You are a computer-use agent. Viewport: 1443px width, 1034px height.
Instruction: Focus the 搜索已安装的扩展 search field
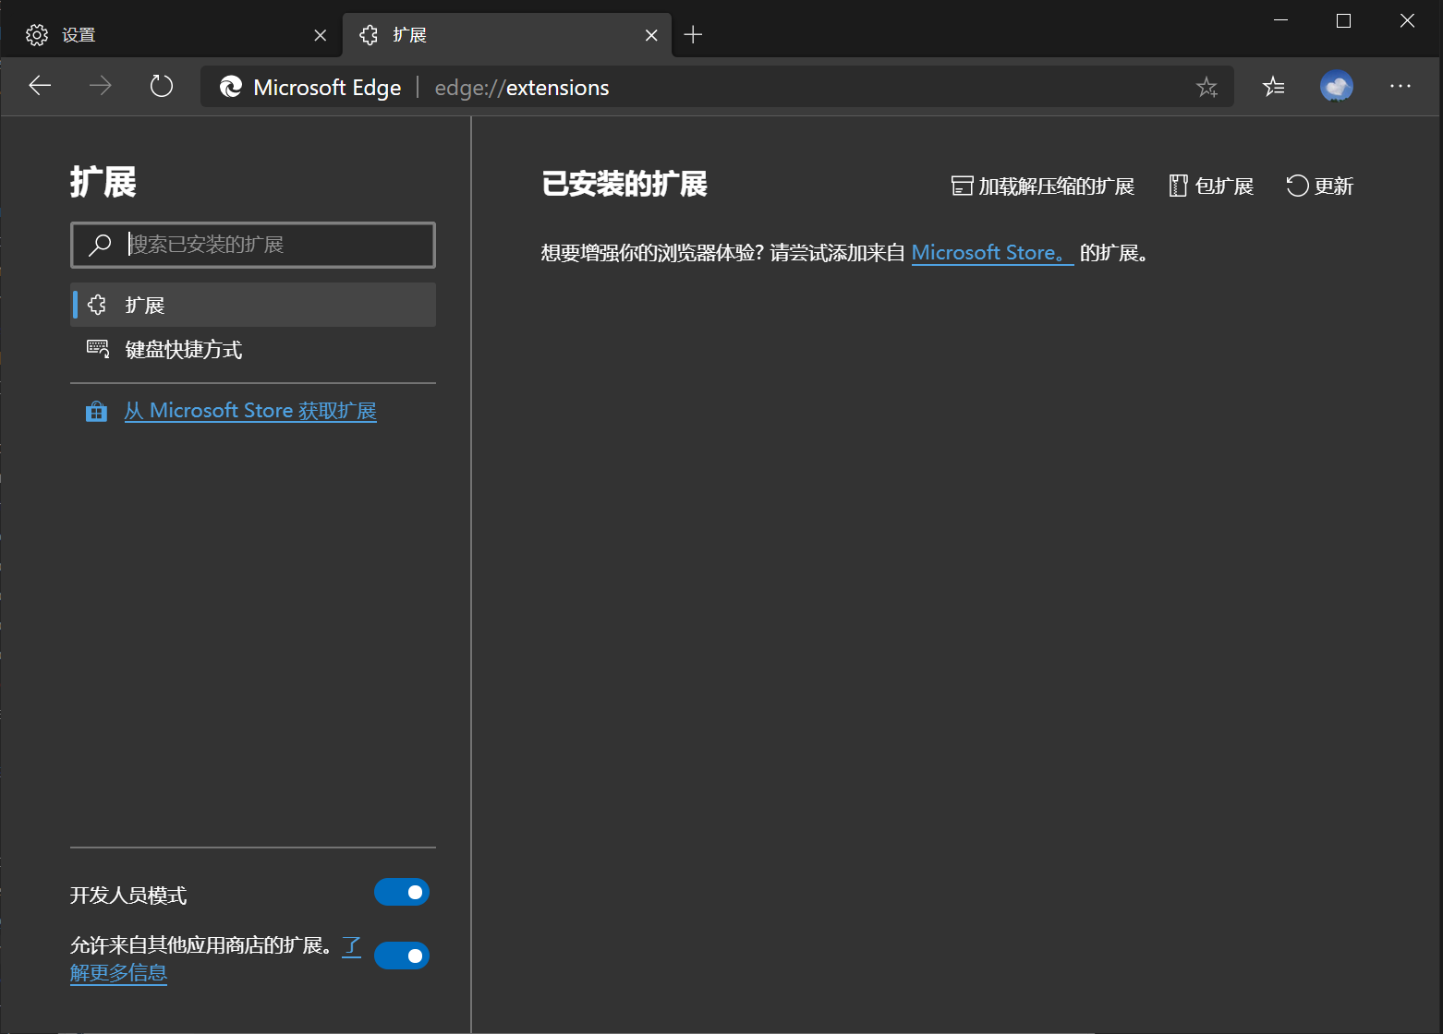tap(253, 245)
